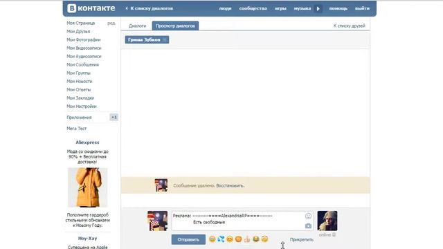Log out via выйти link
443x249 pixels.
coord(362,8)
